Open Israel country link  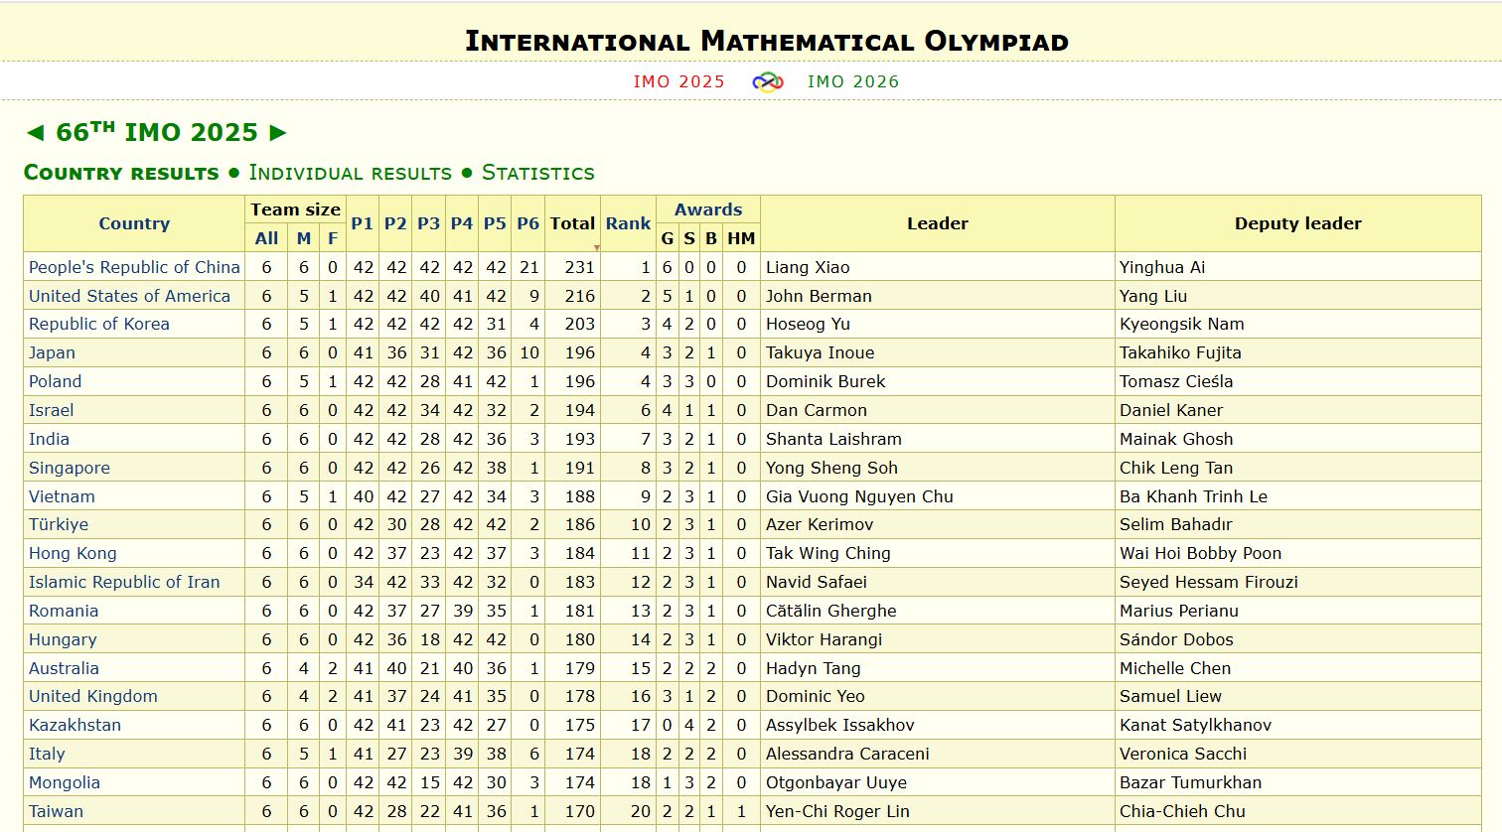pos(51,410)
